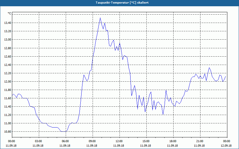Select the 11.09.18 date under 21:00

[199, 146]
